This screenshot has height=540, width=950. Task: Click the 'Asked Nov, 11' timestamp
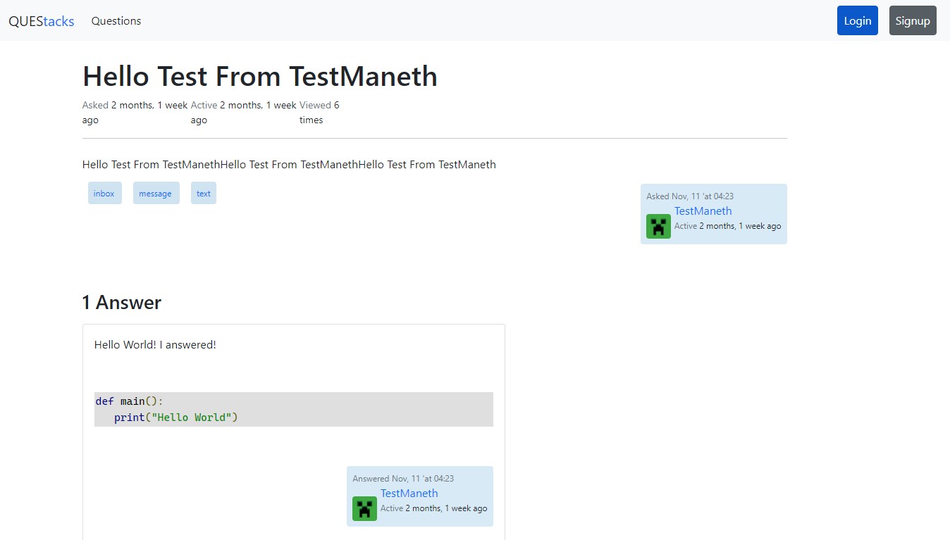tap(690, 196)
